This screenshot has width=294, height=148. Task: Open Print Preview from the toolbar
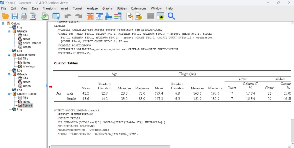(33, 16)
